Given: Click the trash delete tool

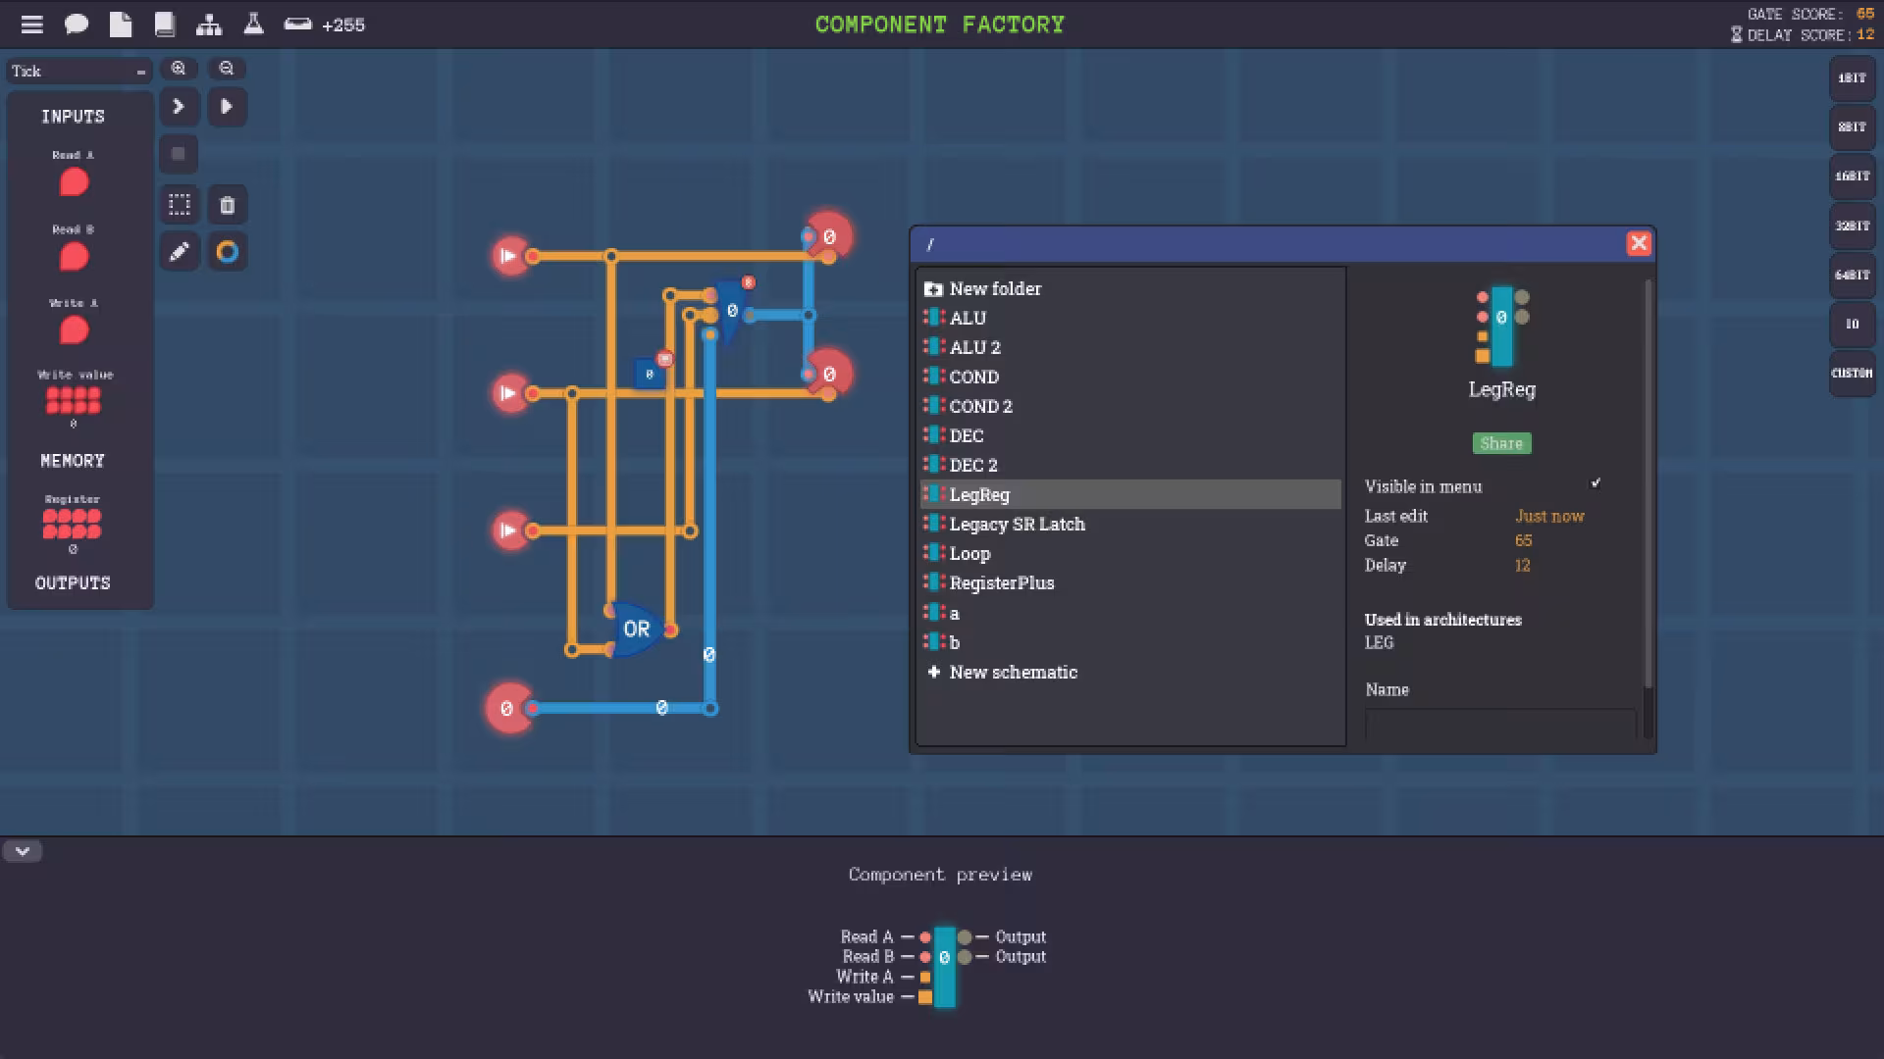Looking at the screenshot, I should [228, 205].
